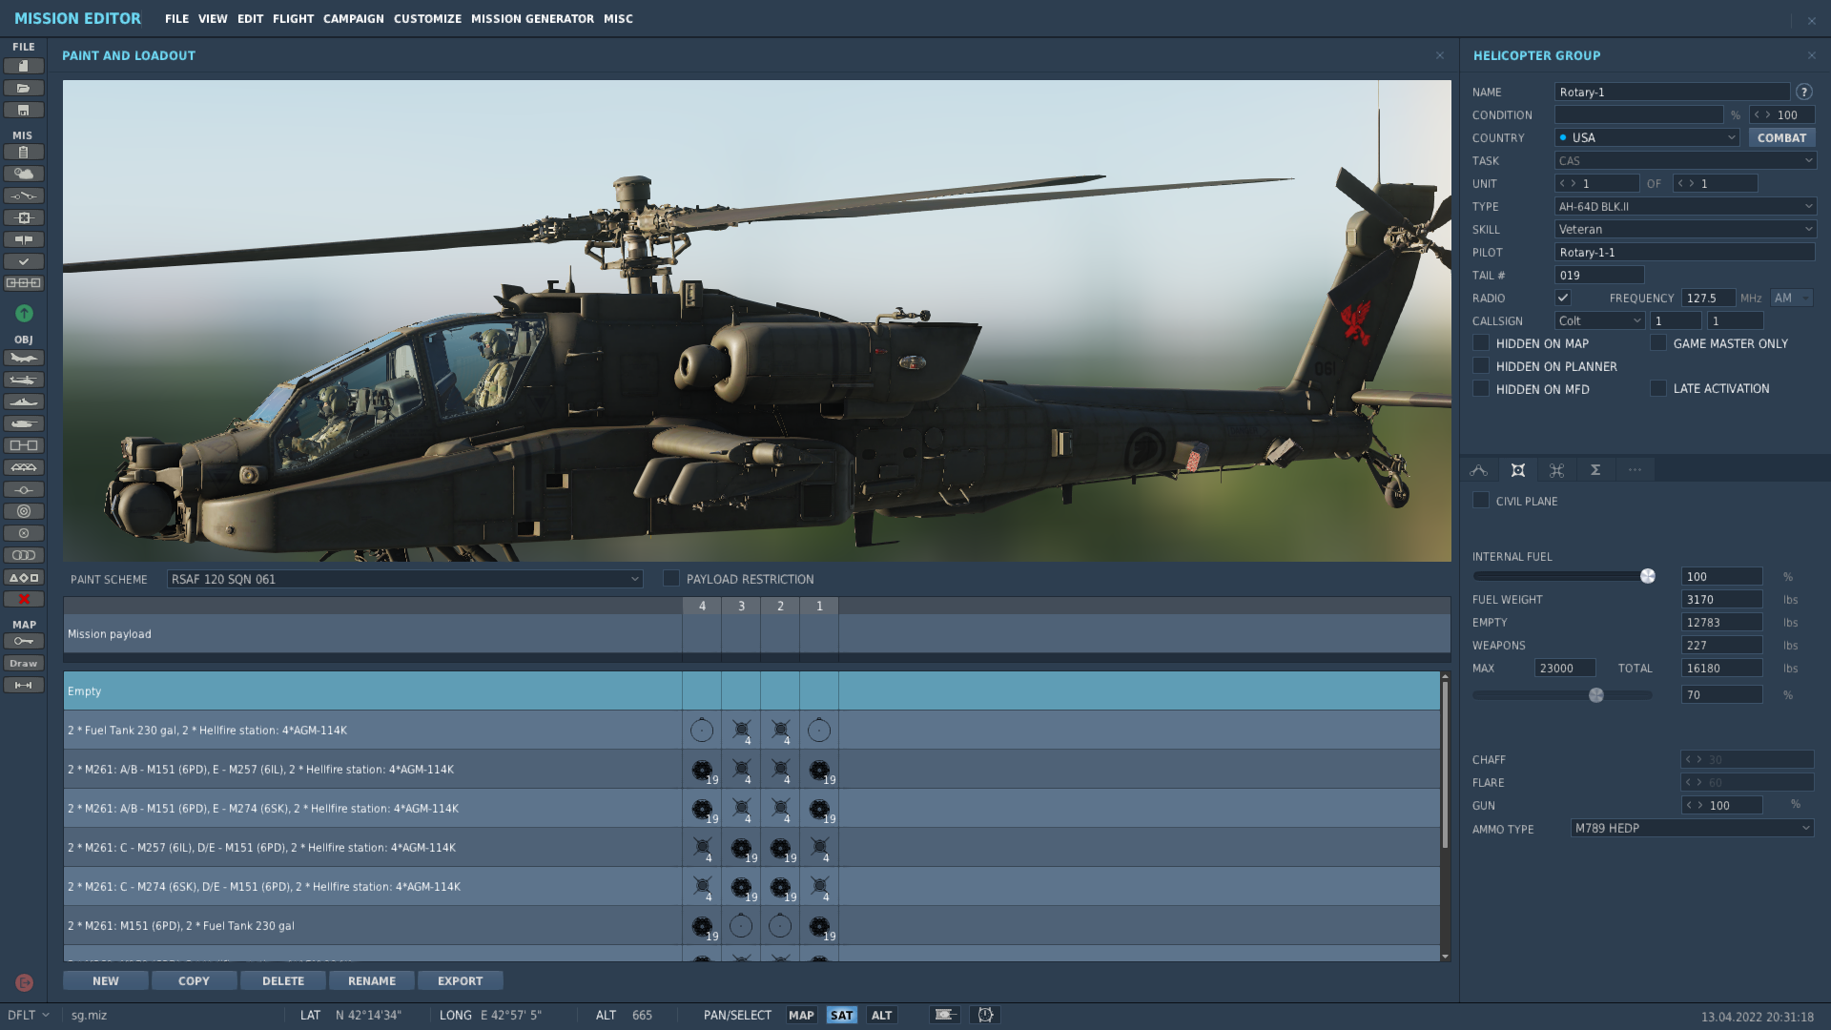Click the red X remove object icon

24,599
